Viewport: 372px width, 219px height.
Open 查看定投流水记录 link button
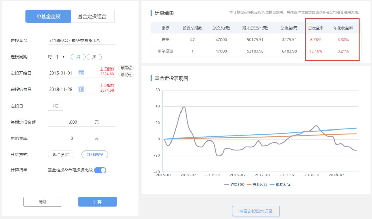(256, 211)
